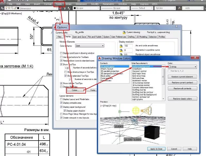The image size is (206, 156).
Task: Open the Tools menu
Action: pos(59,4)
